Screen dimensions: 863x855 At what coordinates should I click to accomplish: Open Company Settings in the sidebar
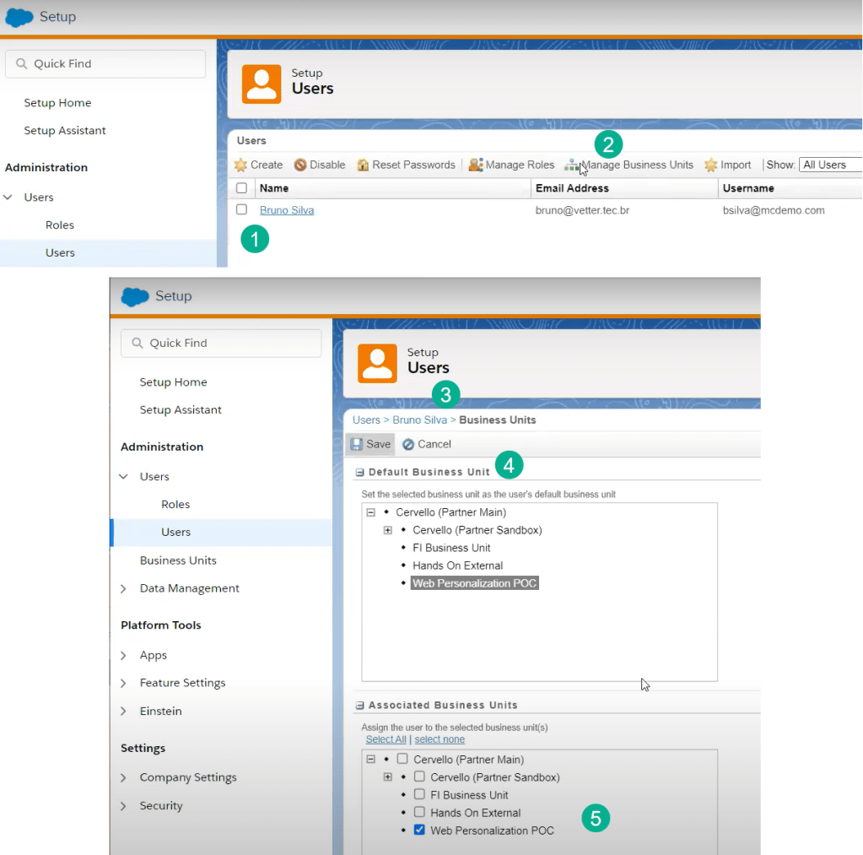coord(187,777)
